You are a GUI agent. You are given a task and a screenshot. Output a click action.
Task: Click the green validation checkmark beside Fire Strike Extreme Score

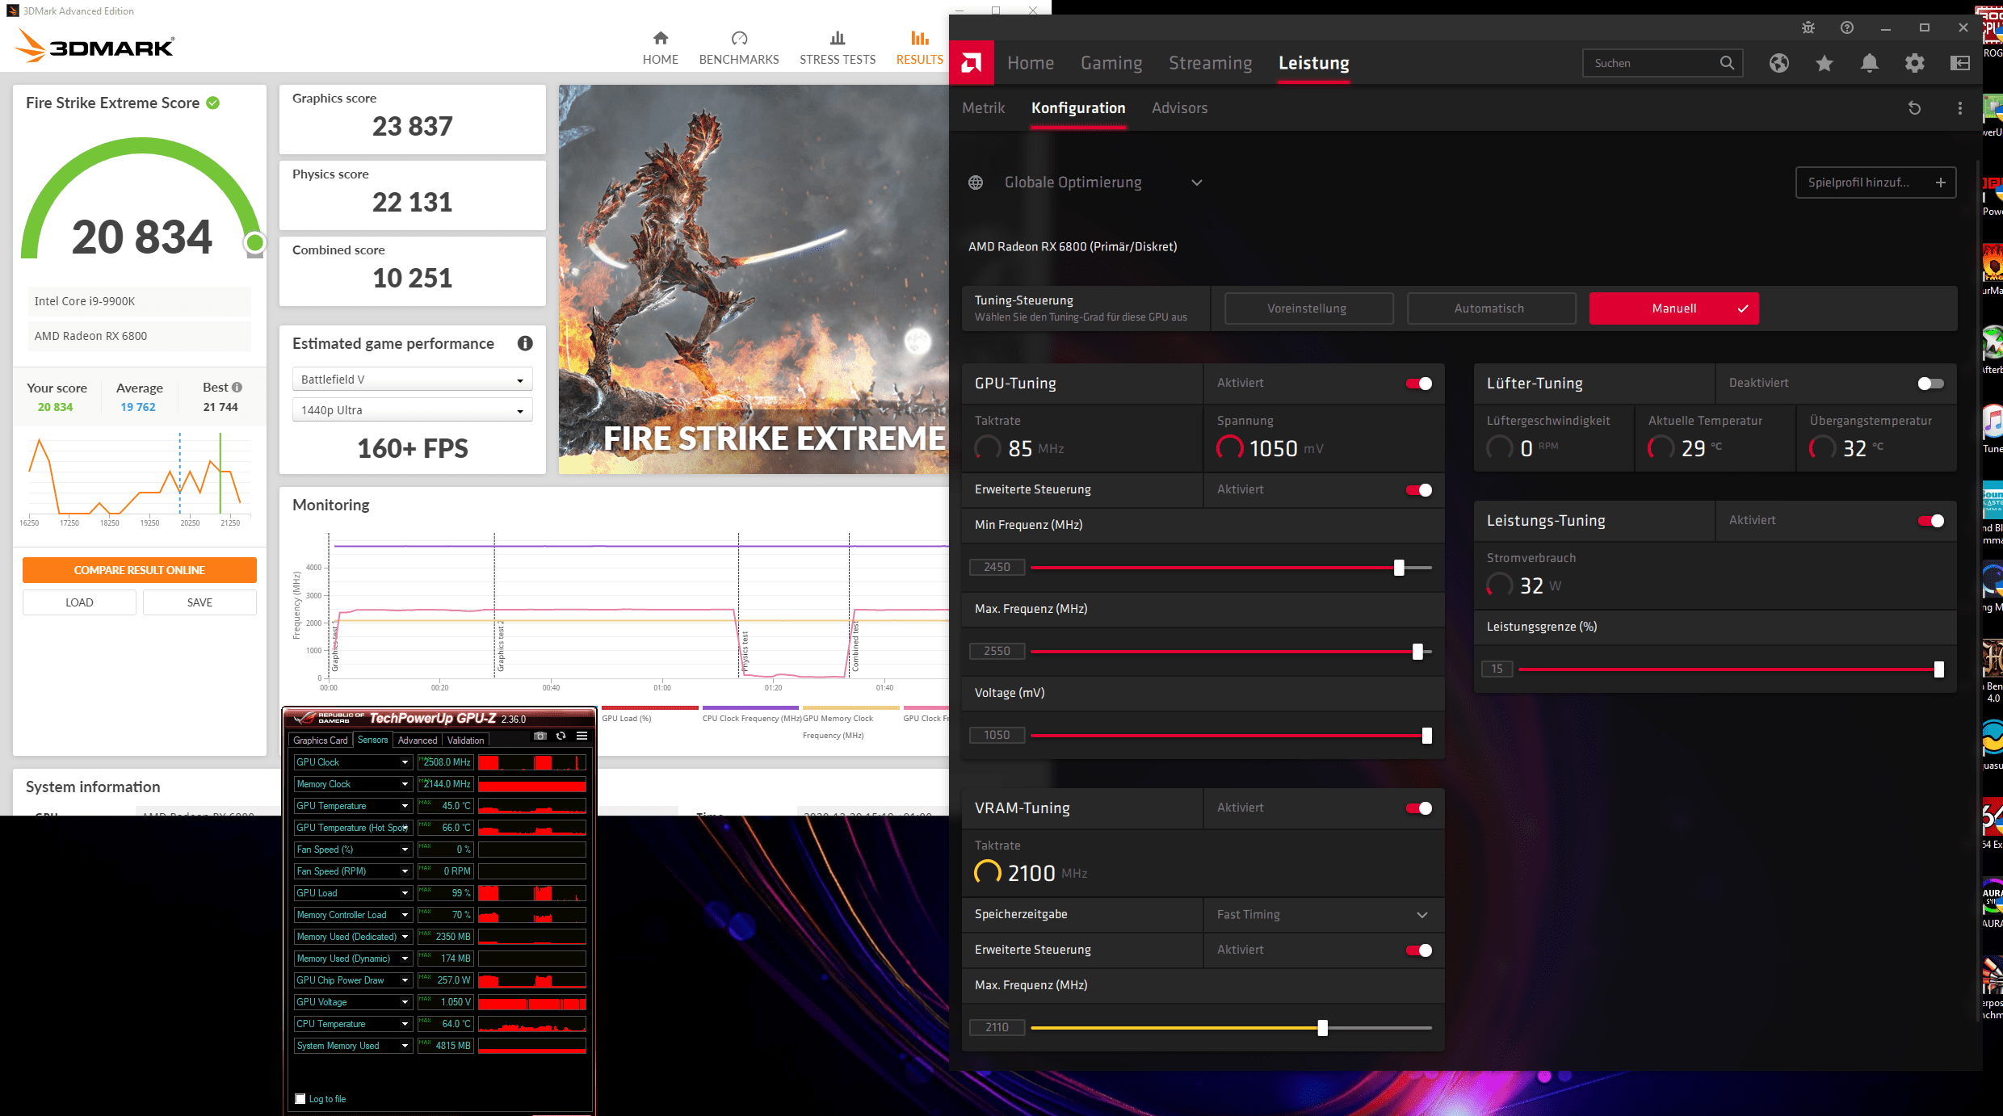[x=213, y=103]
